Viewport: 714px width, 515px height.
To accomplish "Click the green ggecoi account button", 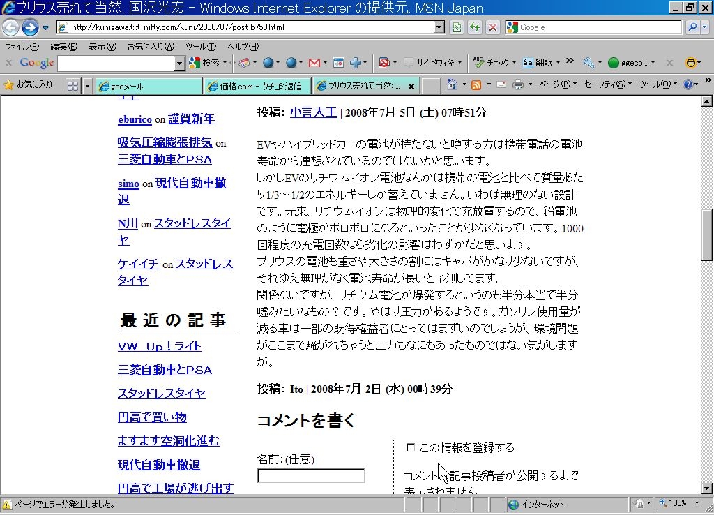I will [631, 63].
